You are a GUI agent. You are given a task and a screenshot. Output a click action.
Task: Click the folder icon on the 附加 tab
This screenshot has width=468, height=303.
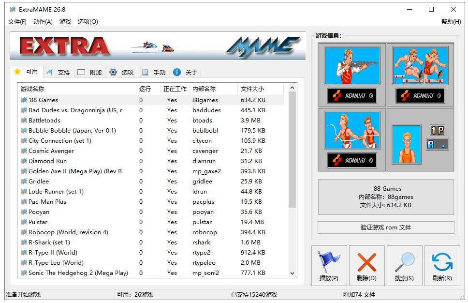[x=81, y=72]
